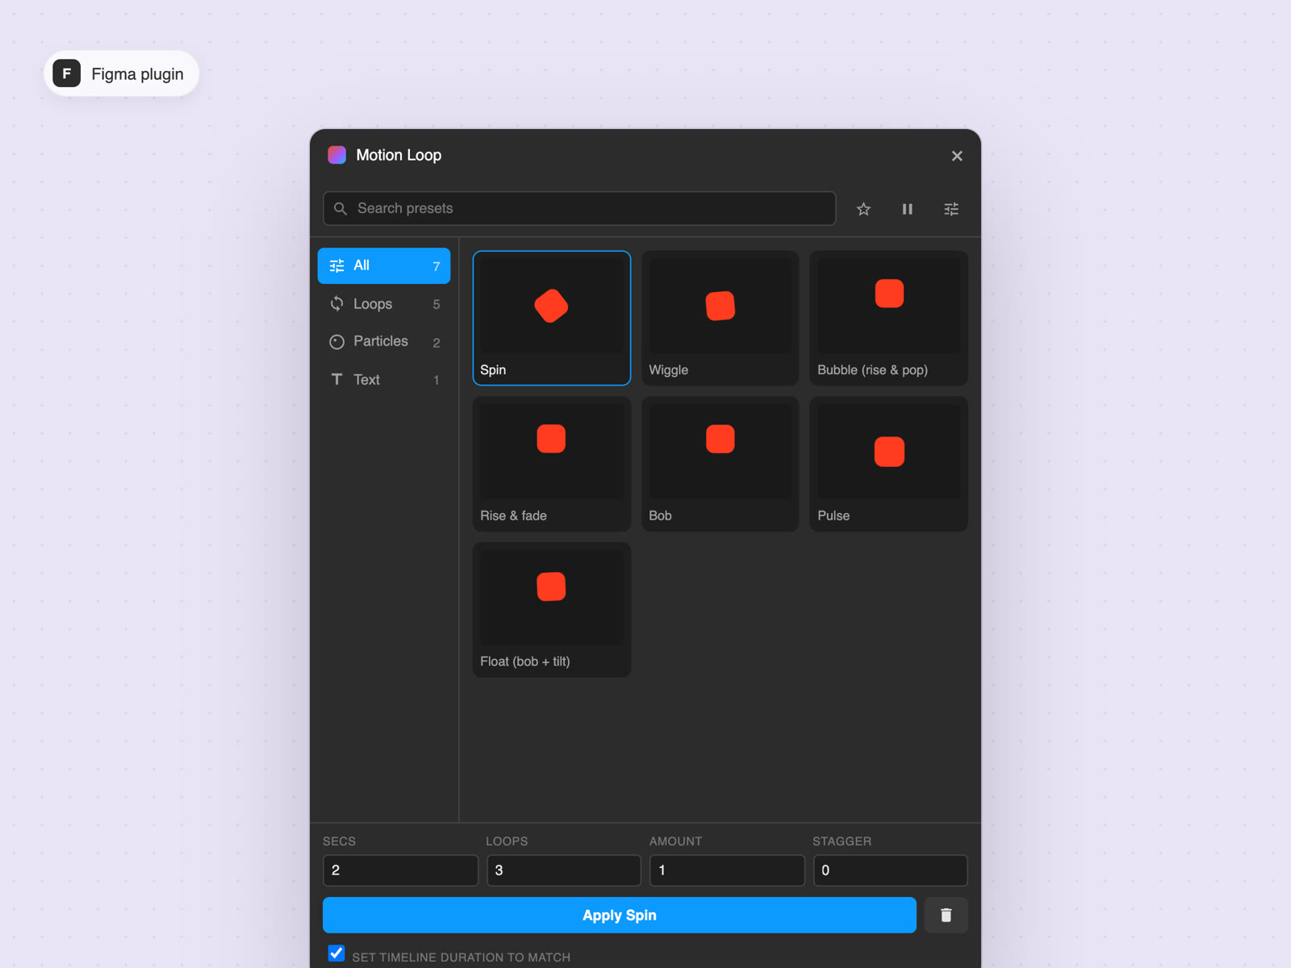This screenshot has width=1291, height=968.
Task: Click the trash delete icon
Action: point(946,915)
